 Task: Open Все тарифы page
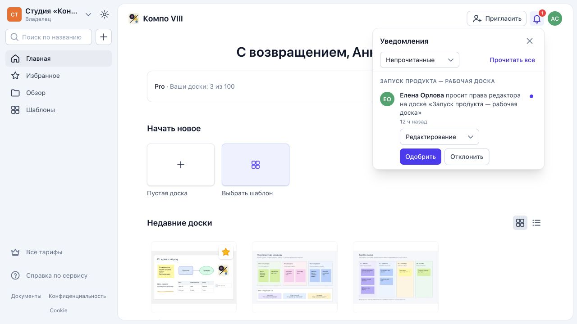[59, 252]
